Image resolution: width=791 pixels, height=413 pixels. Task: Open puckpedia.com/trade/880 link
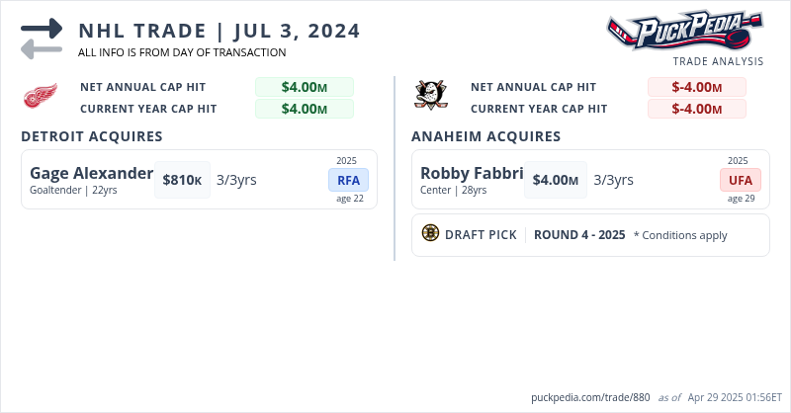(589, 397)
